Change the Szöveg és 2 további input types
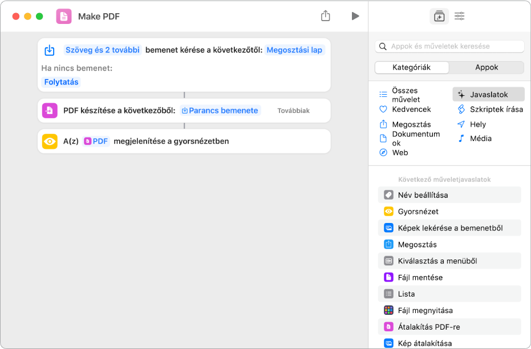This screenshot has height=349, width=531. point(103,50)
